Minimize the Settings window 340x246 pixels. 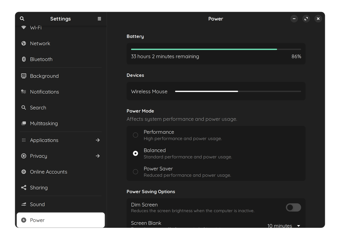[x=294, y=19]
